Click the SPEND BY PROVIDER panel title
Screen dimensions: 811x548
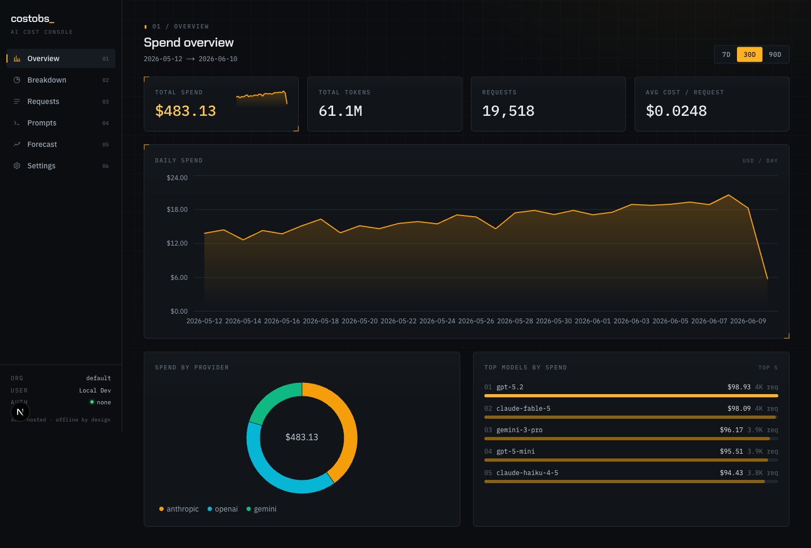[192, 368]
